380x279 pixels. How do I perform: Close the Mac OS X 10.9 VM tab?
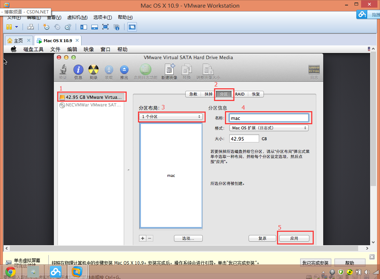77,40
